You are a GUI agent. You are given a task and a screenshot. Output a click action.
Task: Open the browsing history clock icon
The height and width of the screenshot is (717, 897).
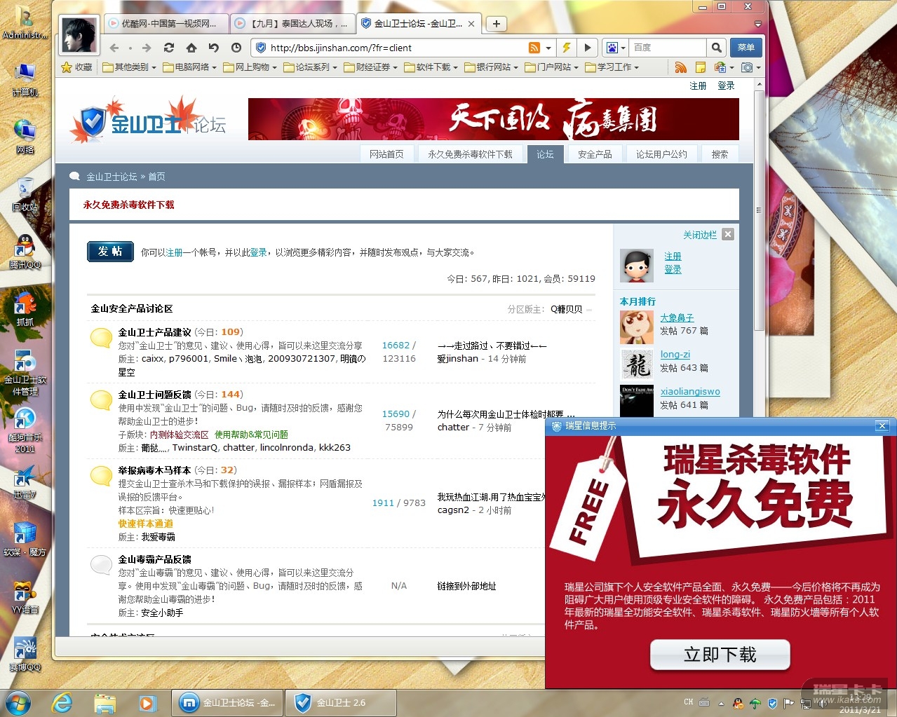[236, 48]
